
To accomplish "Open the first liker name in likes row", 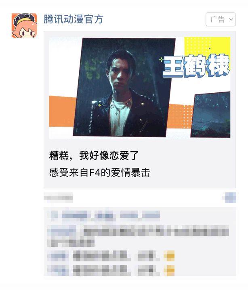I will click(x=75, y=215).
